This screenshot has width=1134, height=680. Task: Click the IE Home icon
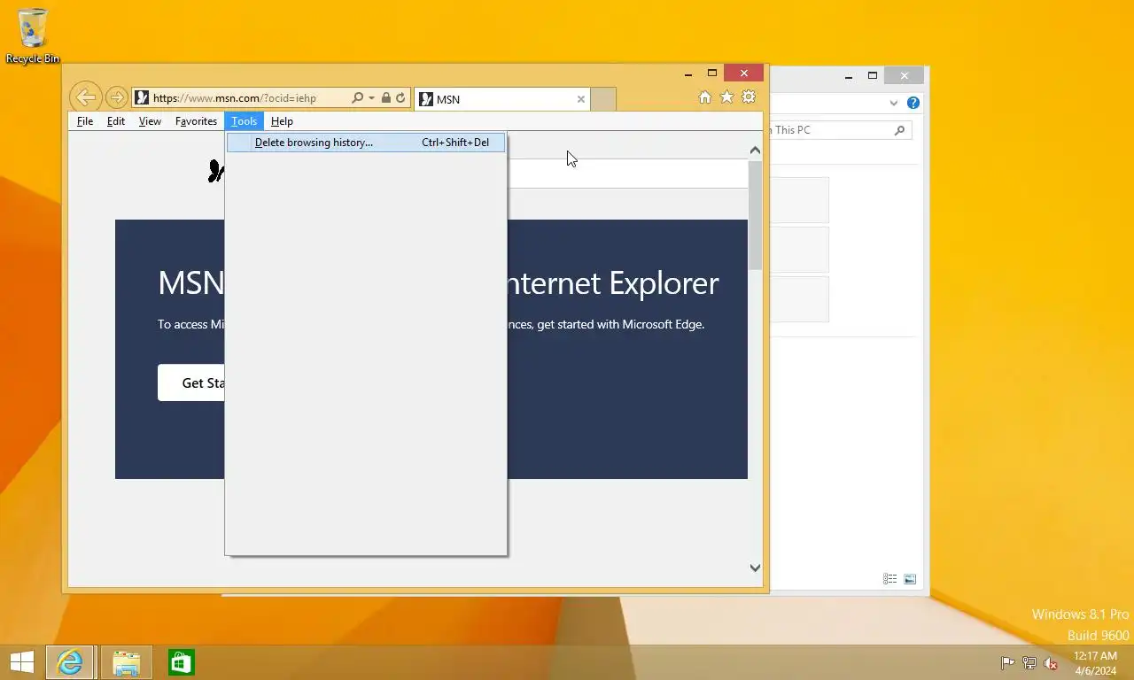pos(705,97)
